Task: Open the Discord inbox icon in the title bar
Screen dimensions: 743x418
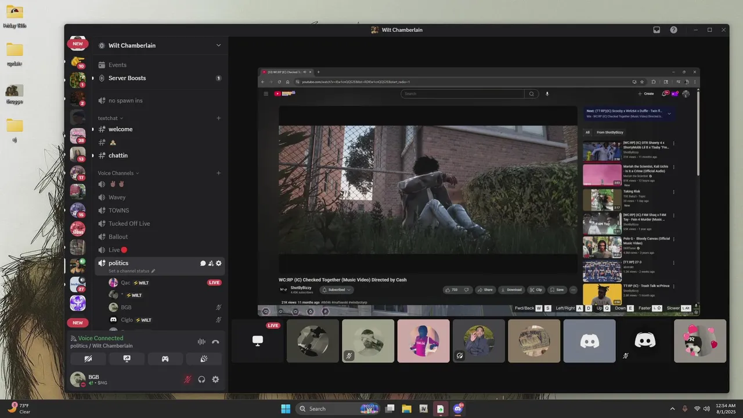Action: [x=657, y=30]
